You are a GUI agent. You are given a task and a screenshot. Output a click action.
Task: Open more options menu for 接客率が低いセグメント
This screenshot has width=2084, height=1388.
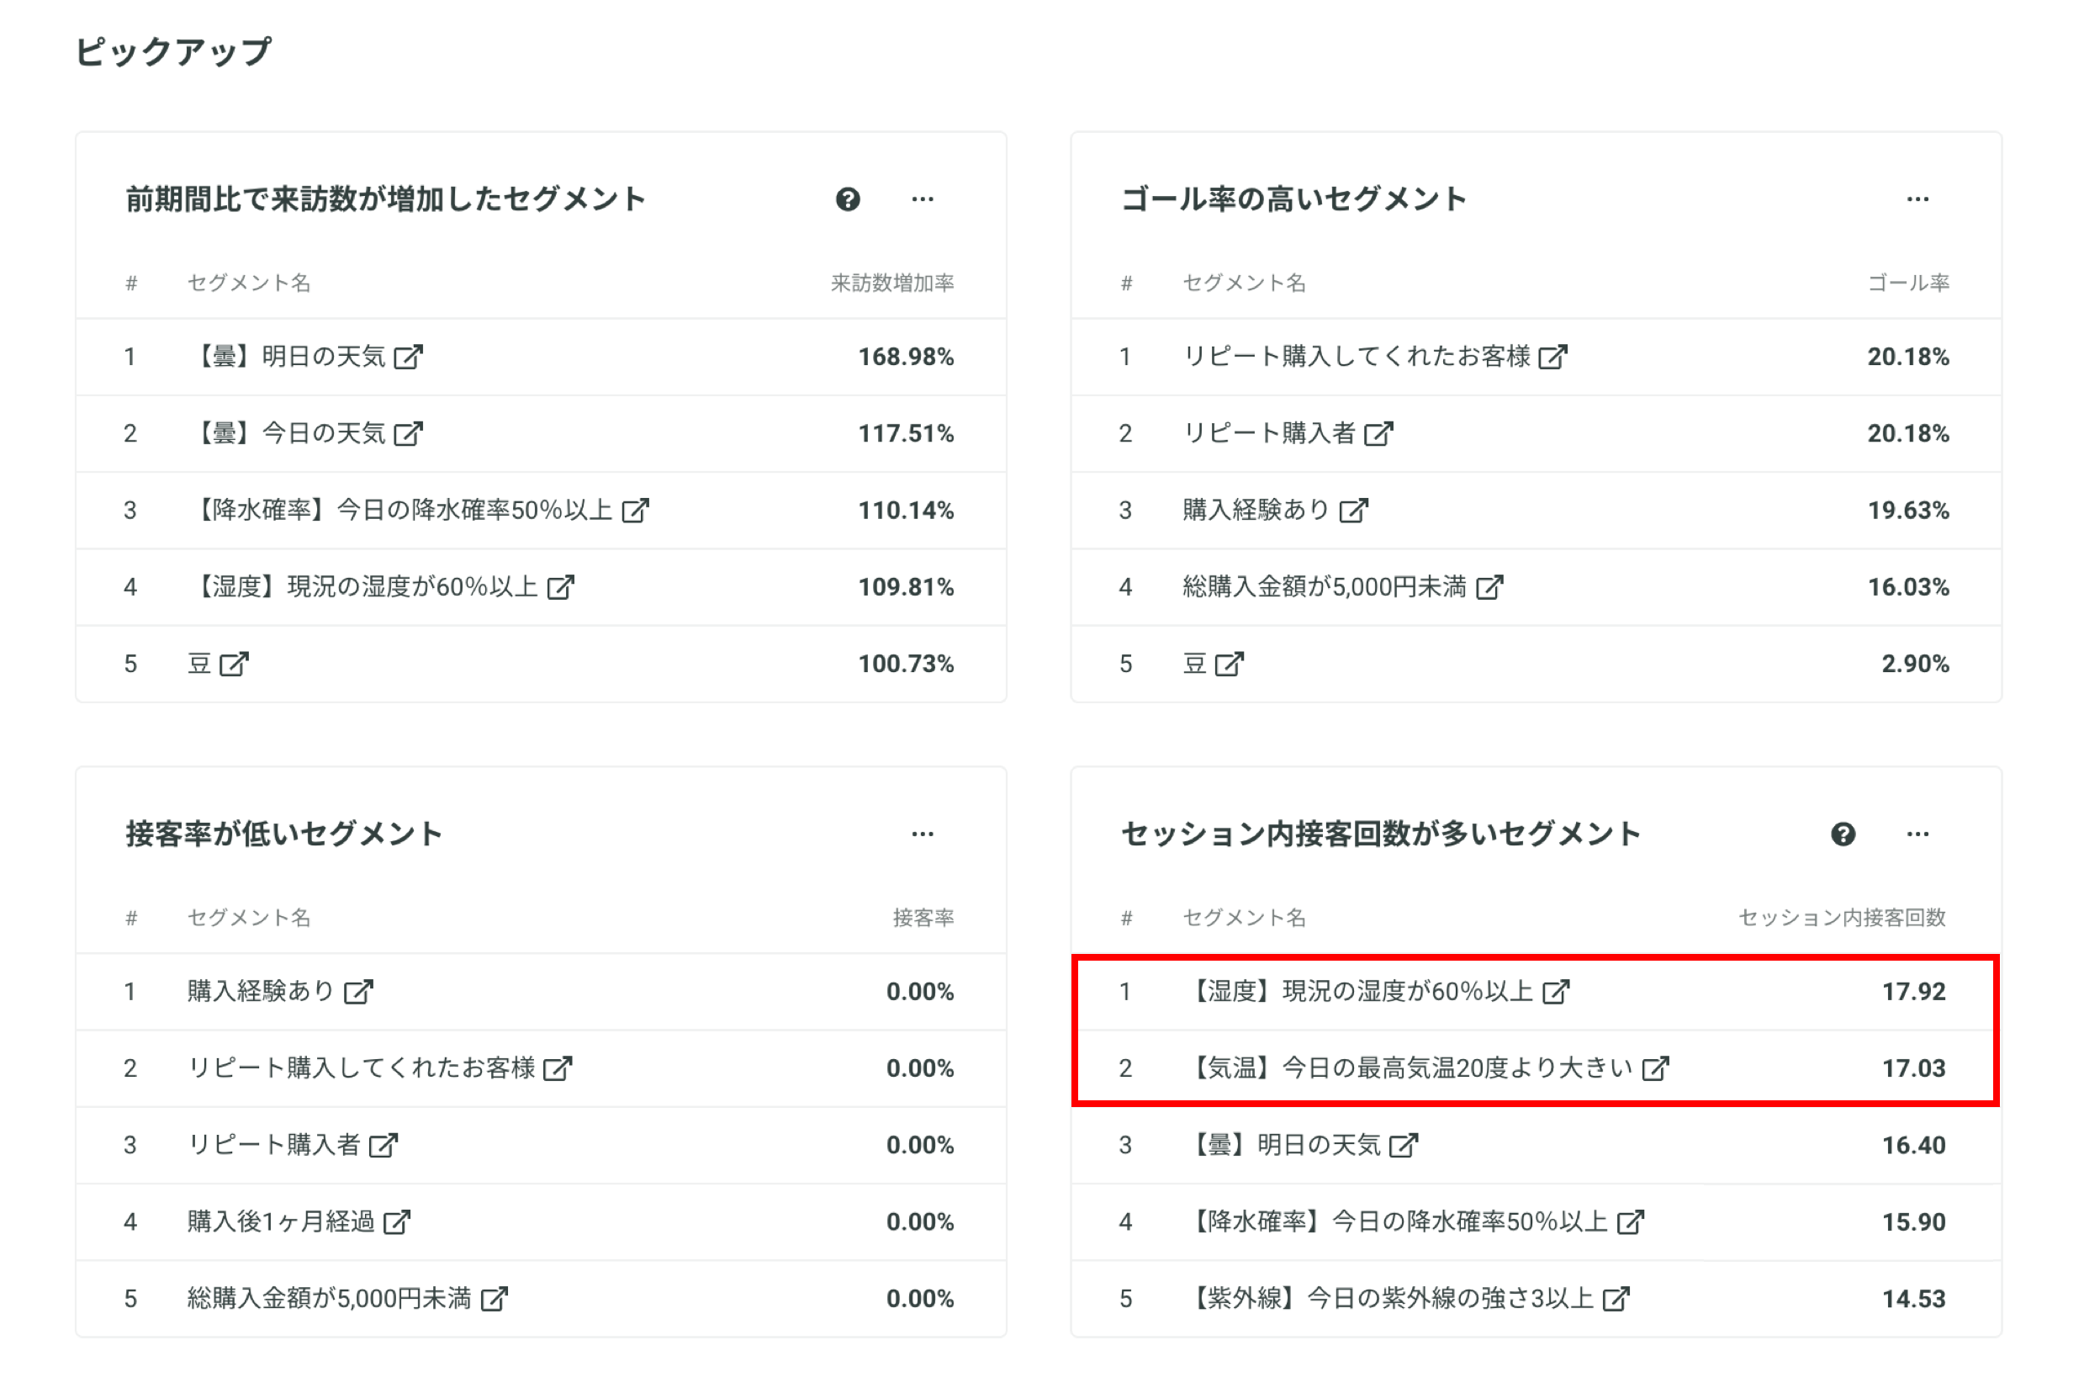pos(922,834)
